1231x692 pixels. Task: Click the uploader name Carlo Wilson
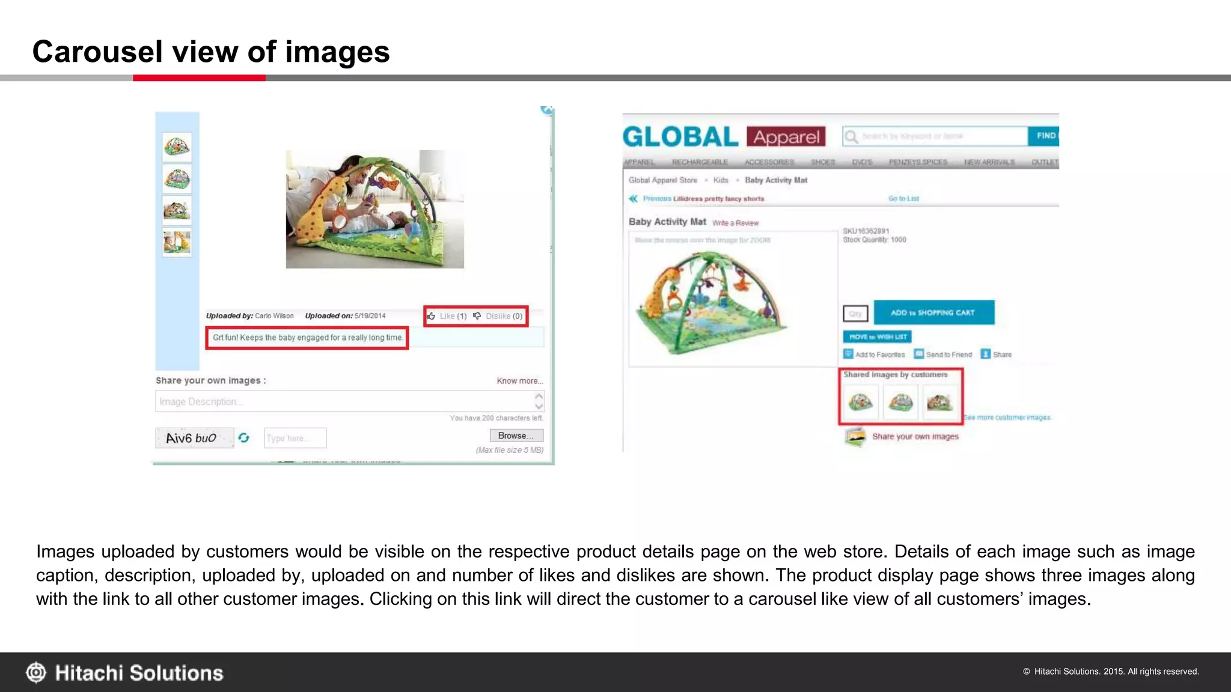click(x=274, y=316)
